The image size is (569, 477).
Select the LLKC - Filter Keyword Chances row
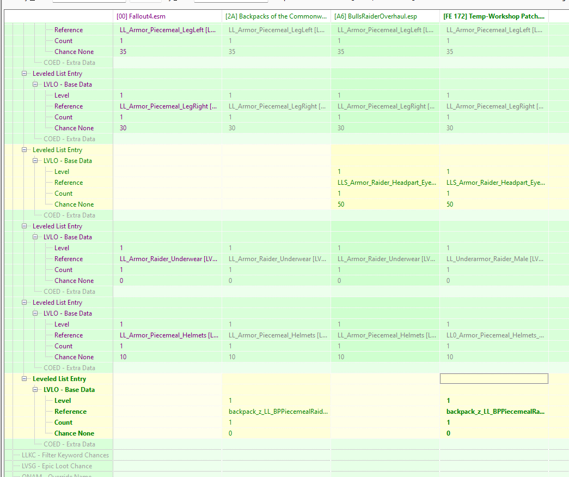pyautogui.click(x=65, y=455)
